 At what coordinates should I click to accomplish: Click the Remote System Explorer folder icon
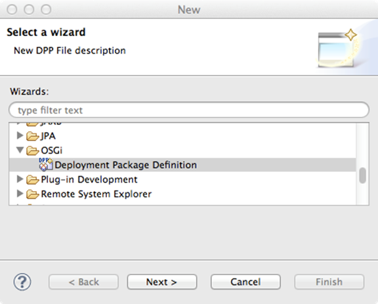[x=33, y=194]
